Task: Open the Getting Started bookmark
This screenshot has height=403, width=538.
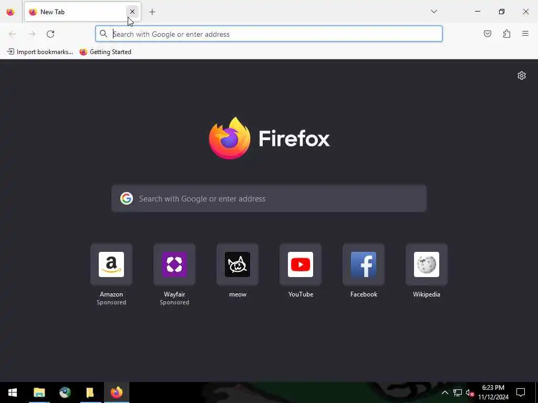Action: [x=105, y=52]
